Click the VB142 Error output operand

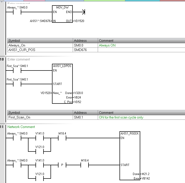pos(146,178)
